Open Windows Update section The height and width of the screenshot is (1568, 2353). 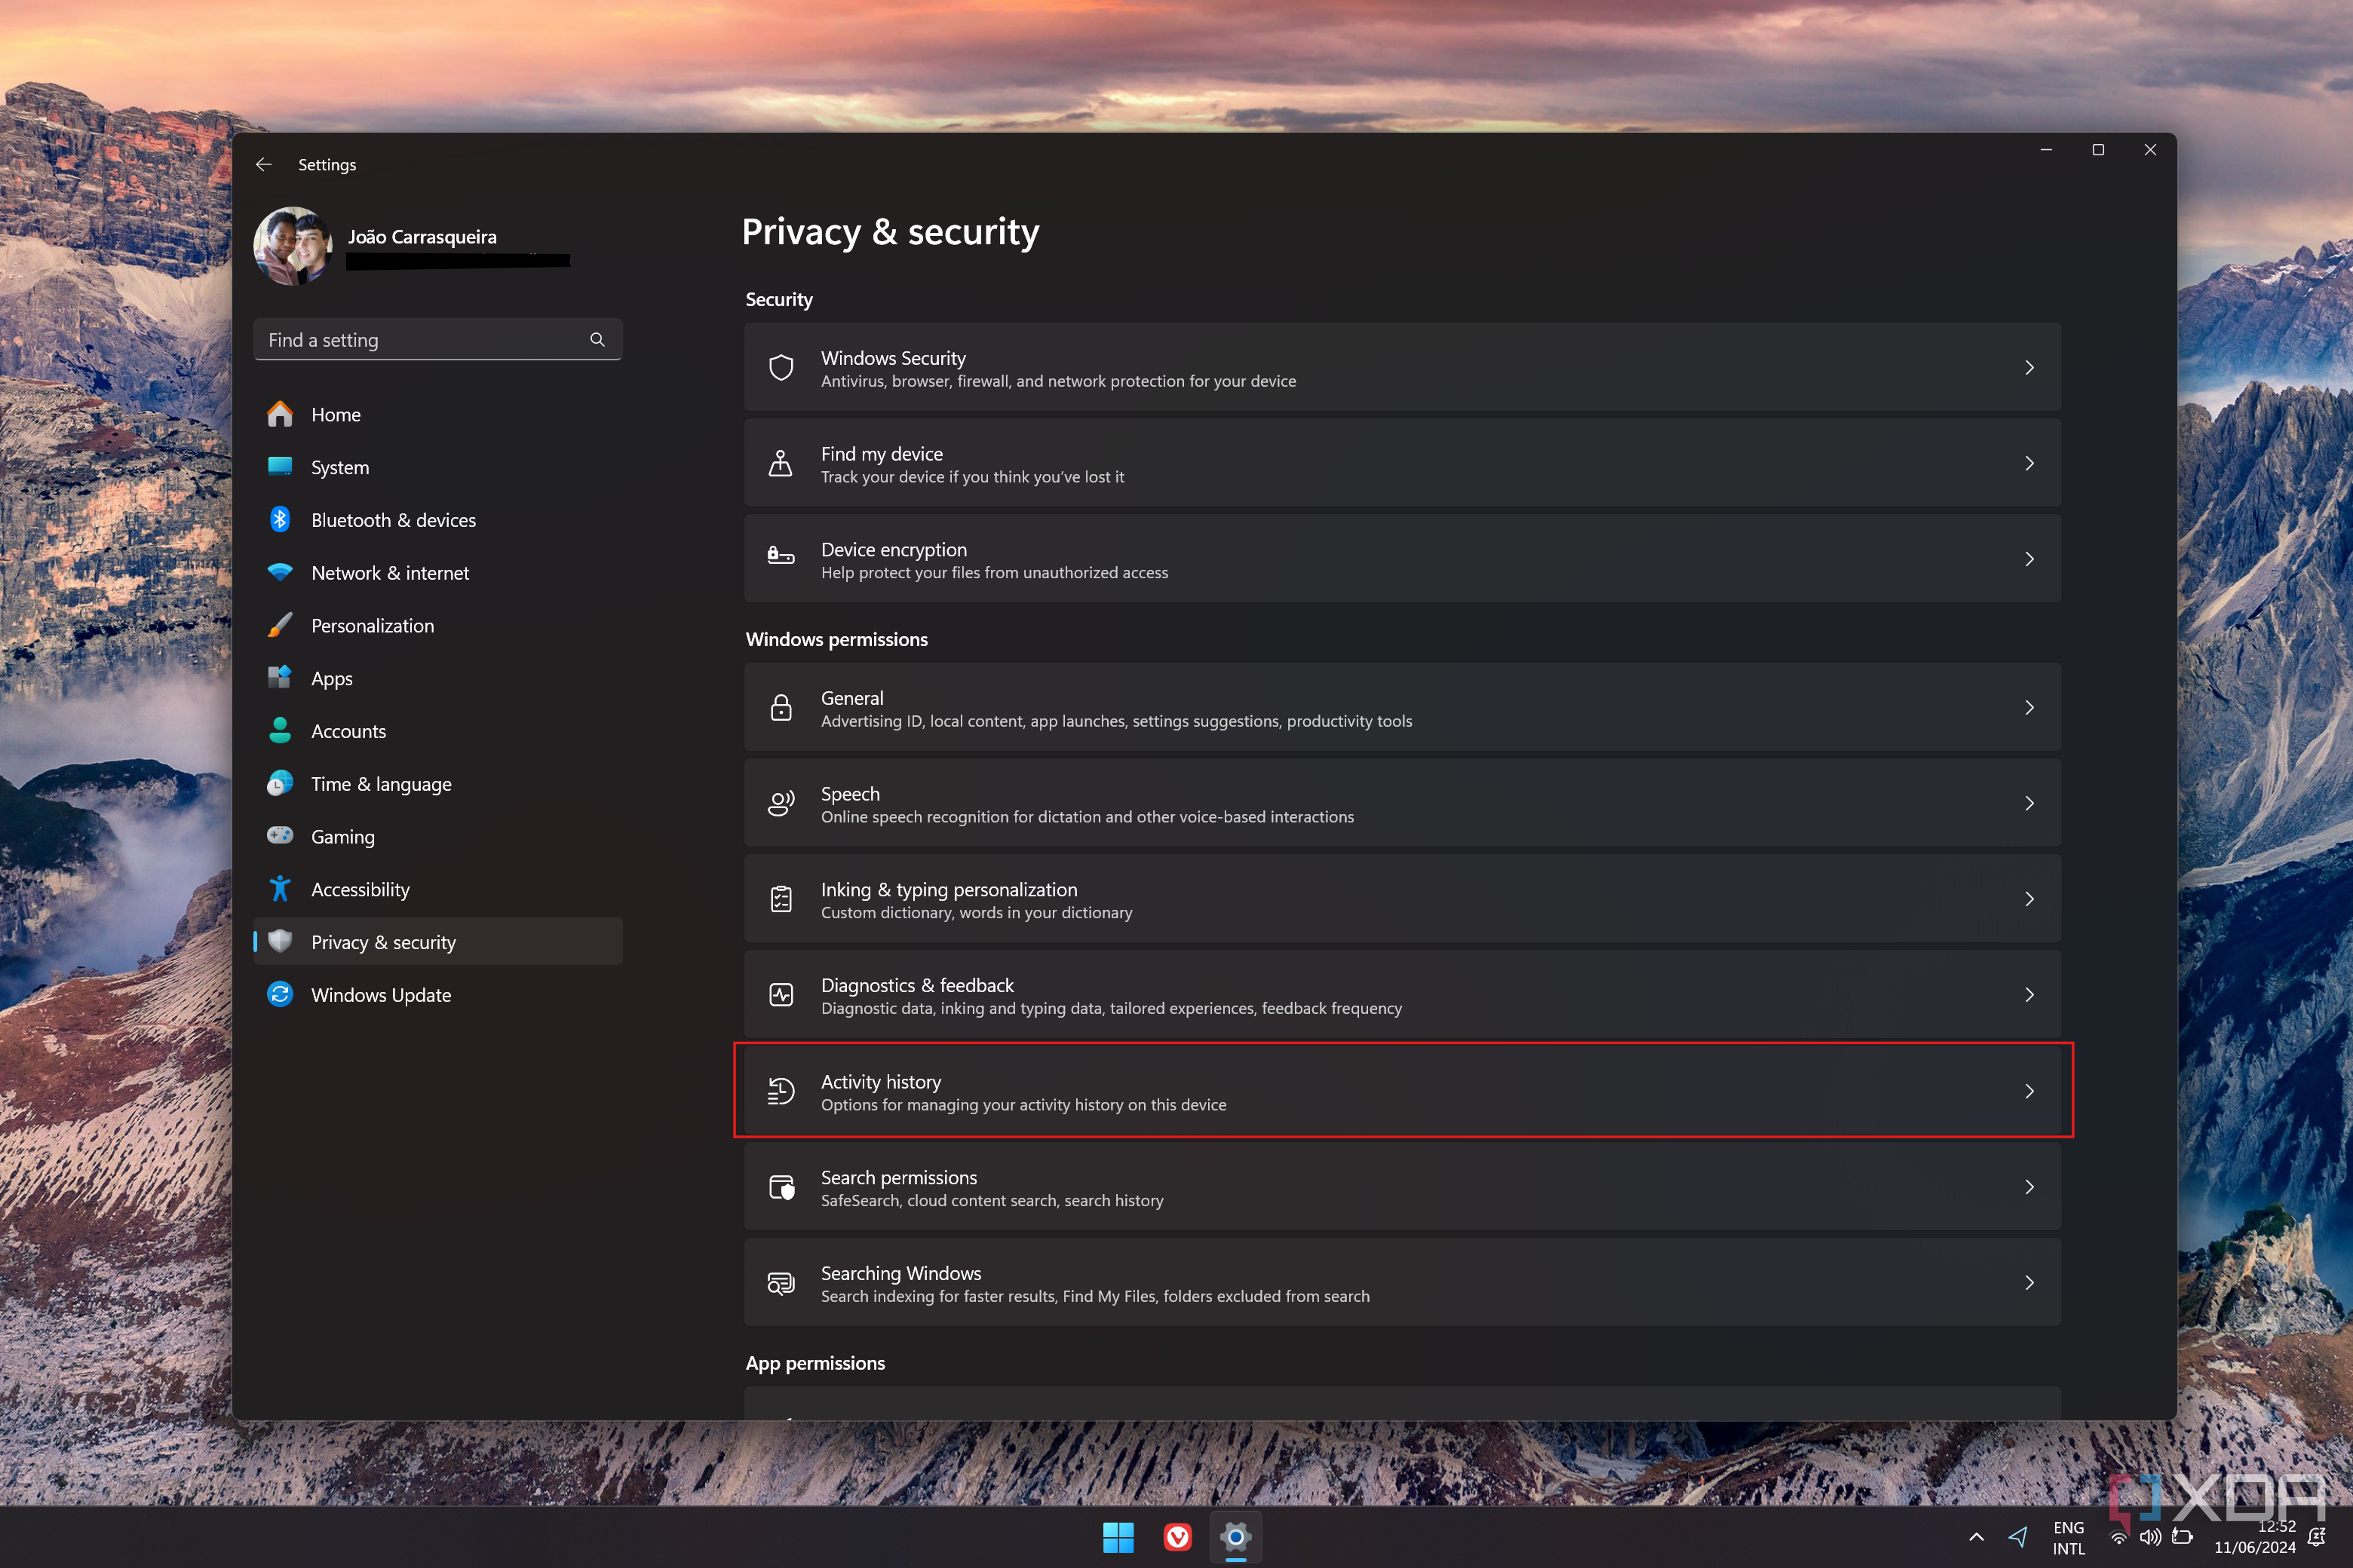click(437, 995)
